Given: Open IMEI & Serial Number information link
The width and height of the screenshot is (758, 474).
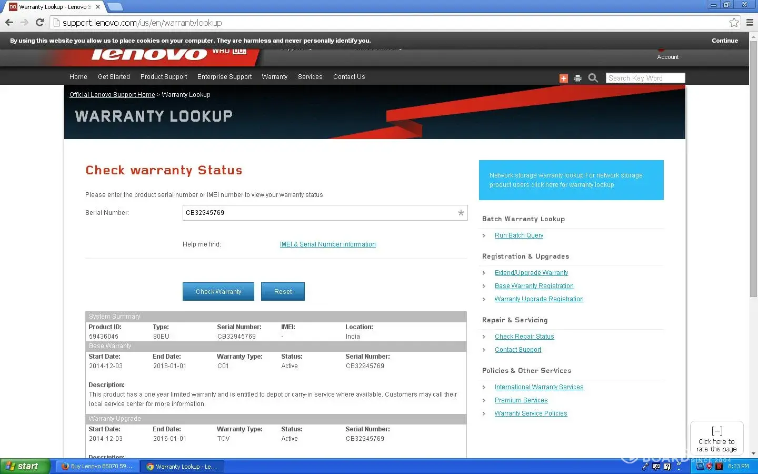Looking at the screenshot, I should [x=327, y=244].
